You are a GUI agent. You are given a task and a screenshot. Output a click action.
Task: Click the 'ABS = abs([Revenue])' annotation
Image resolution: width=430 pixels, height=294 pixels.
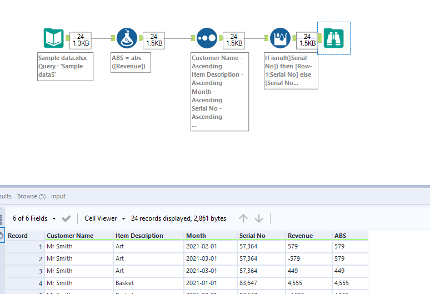(127, 62)
